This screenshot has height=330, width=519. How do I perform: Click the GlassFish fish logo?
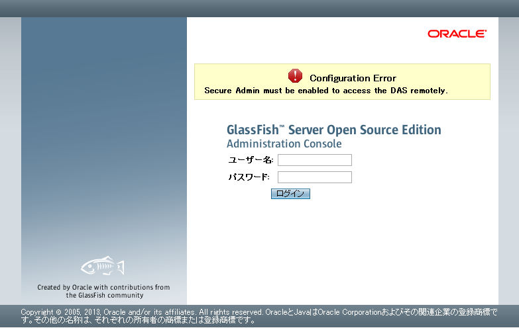(103, 266)
